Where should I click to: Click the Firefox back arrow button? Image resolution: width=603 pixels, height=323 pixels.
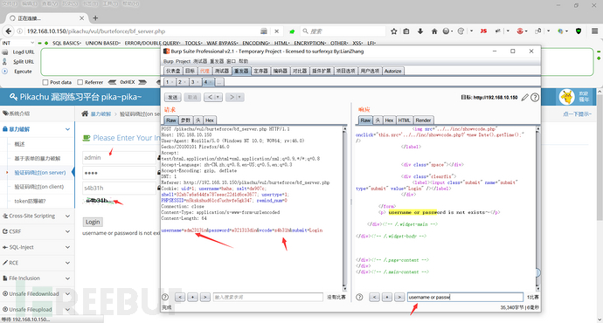coord(8,31)
